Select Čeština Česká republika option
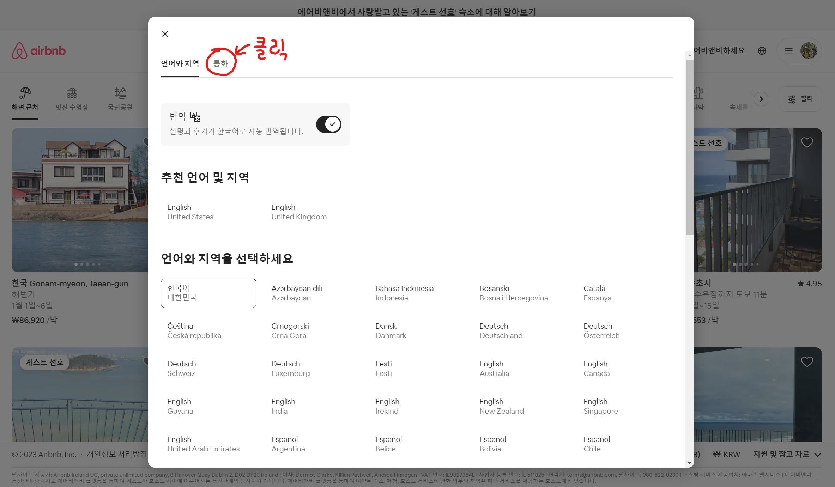The height and width of the screenshot is (487, 835). pyautogui.click(x=208, y=331)
